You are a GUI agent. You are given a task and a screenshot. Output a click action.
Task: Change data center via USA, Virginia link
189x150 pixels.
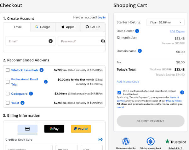pos(177,31)
